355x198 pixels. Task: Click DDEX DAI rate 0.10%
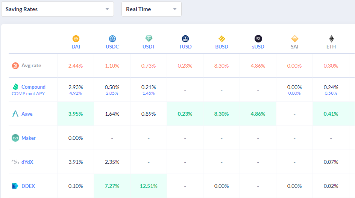(x=76, y=186)
